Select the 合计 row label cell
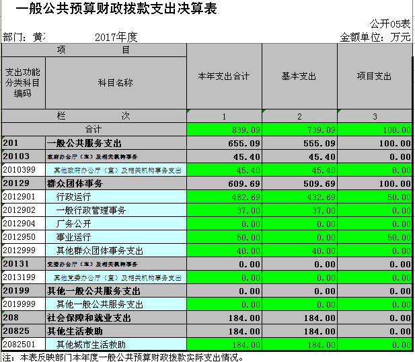This screenshot has width=415, height=362. click(x=93, y=129)
